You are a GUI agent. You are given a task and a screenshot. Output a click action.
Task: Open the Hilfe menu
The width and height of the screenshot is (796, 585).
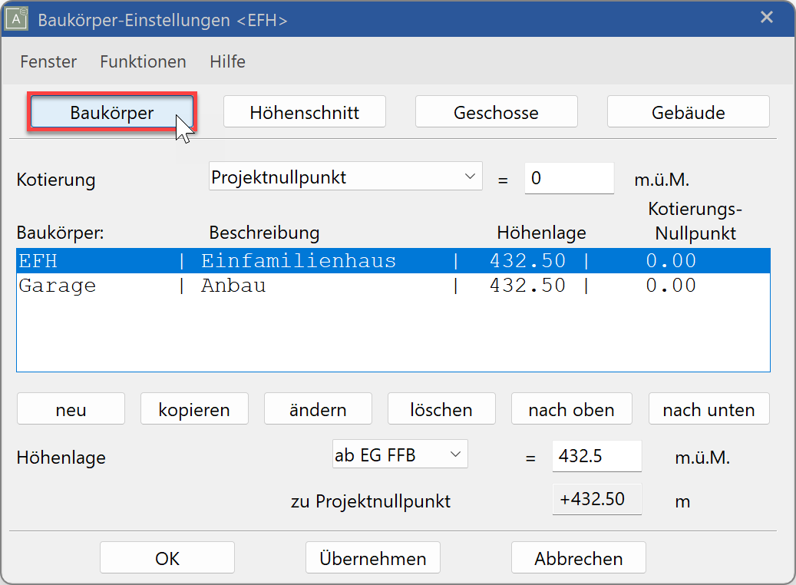point(227,61)
